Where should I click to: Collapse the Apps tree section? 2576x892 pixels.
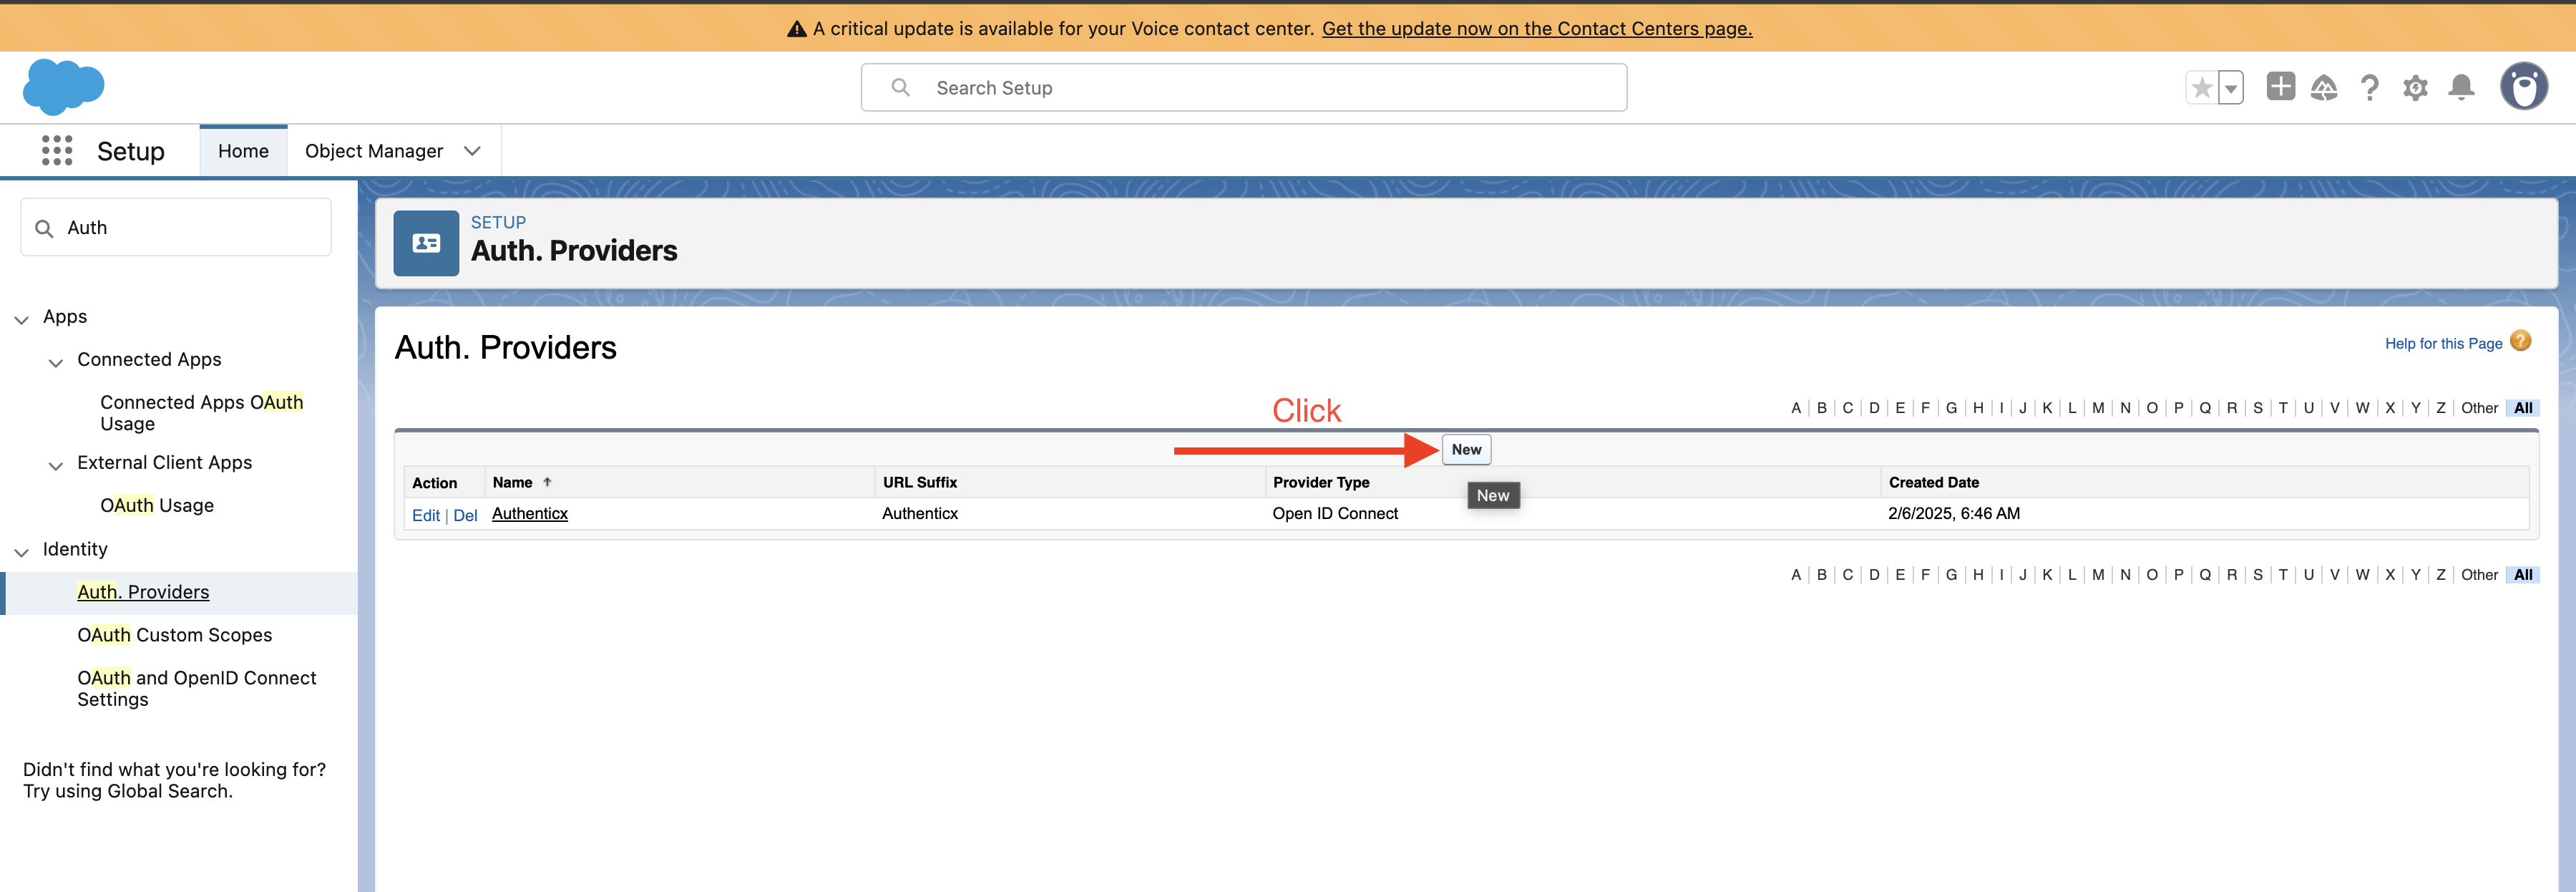[22, 320]
